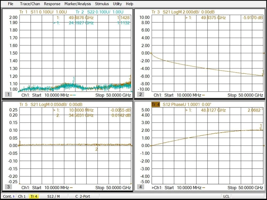The image size is (267, 200).
Task: Click Start 10.0000 MHz in window 2
Action: coord(183,95)
